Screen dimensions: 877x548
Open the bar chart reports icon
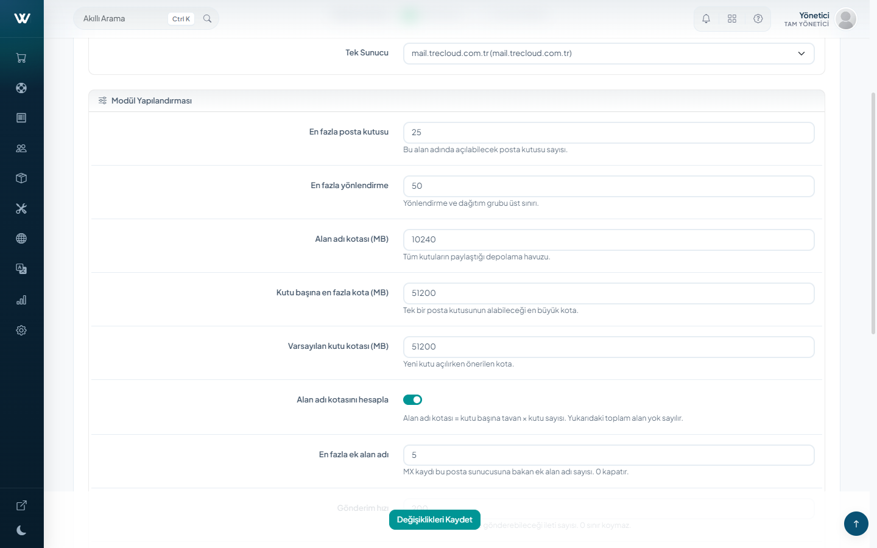coord(21,300)
